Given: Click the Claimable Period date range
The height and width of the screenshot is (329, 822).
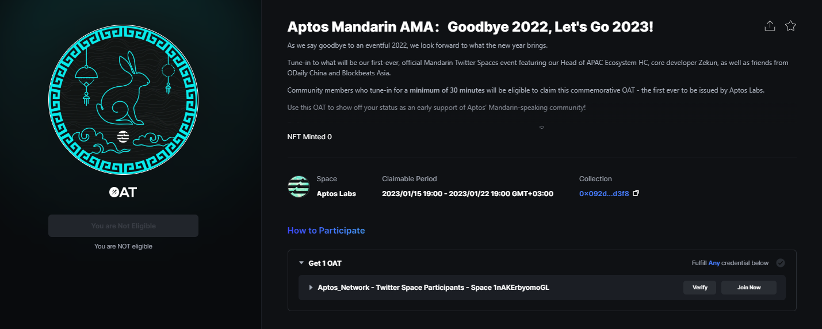Looking at the screenshot, I should click(x=467, y=194).
